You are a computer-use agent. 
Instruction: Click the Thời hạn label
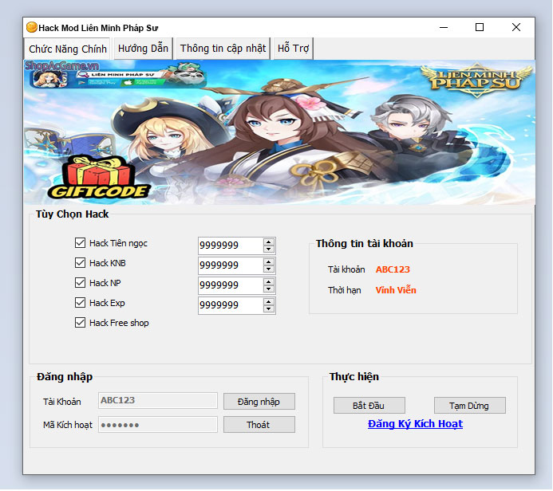click(x=344, y=290)
